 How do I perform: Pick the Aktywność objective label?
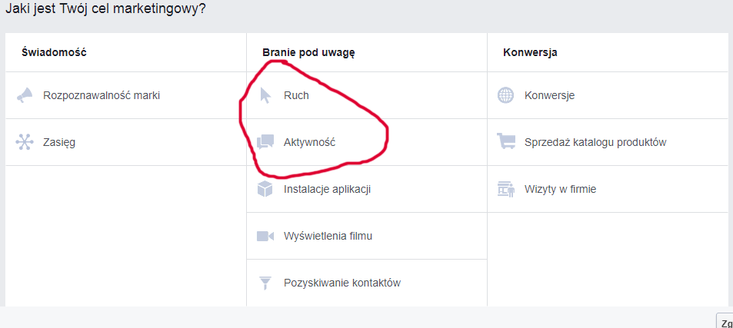point(309,142)
